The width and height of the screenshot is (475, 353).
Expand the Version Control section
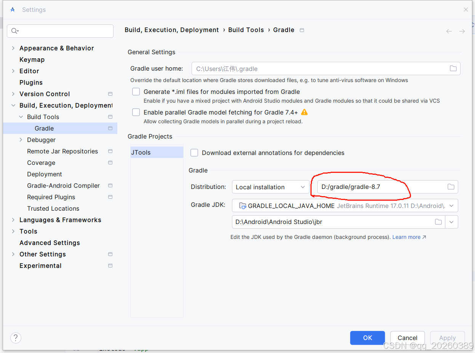(x=13, y=94)
